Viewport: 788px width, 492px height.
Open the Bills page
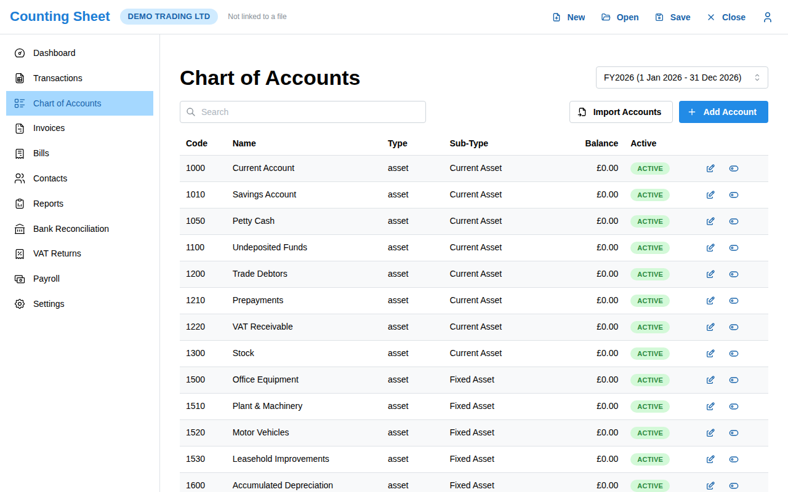(80, 153)
